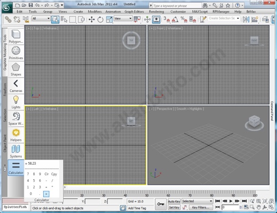Click the Helpers sidebar icon
Image resolution: width=277 pixels, height=213 pixels.
(x=16, y=135)
